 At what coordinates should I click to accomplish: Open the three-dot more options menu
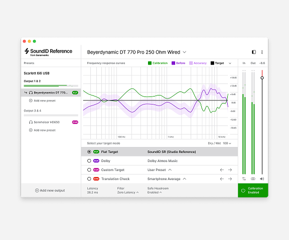tap(262, 52)
